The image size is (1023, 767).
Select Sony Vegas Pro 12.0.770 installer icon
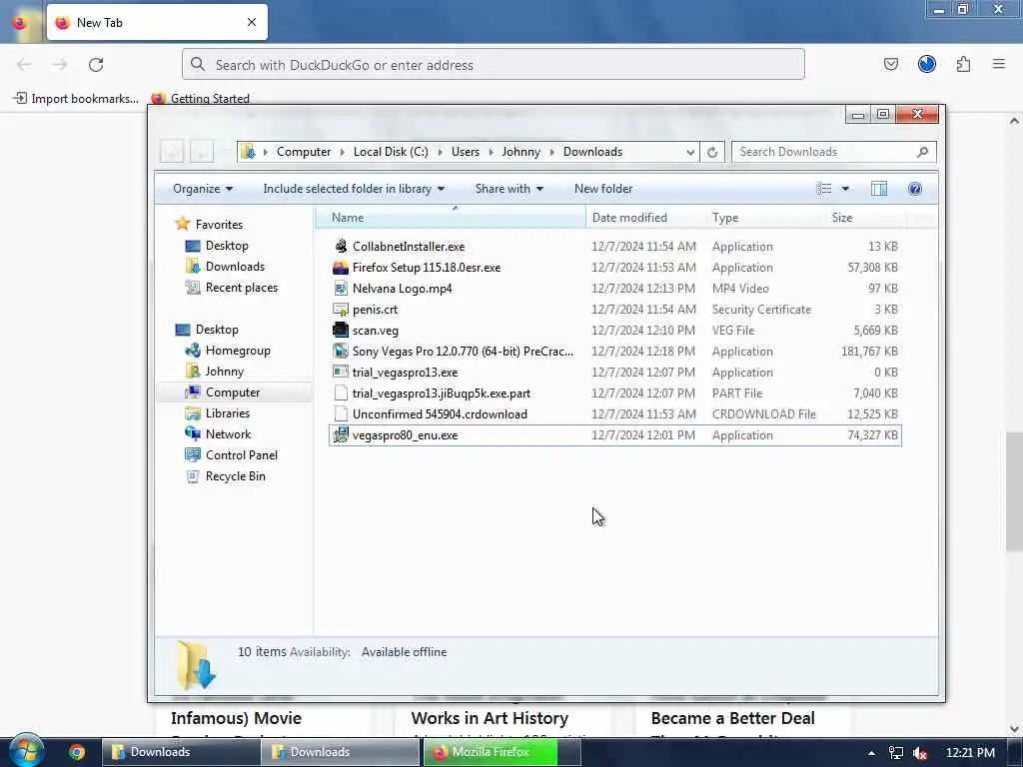[341, 351]
